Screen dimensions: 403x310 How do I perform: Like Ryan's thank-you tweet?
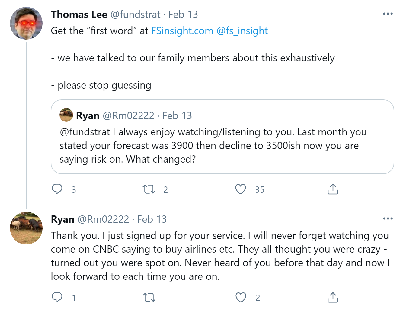[241, 297]
